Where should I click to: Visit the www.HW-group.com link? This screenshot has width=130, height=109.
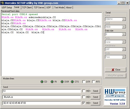[x=115, y=96]
